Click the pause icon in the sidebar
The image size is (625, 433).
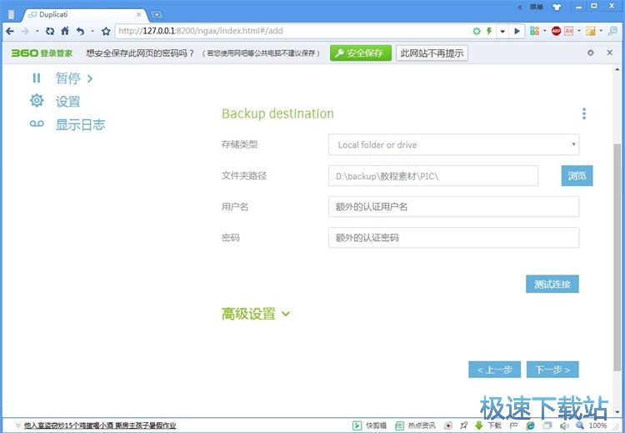(x=37, y=78)
